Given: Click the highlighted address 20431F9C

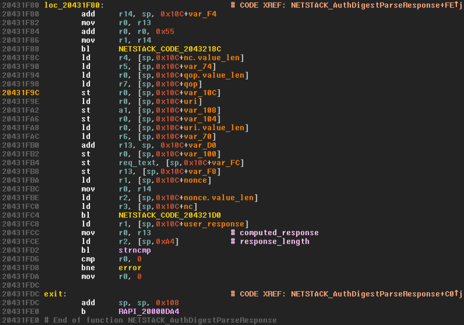Looking at the screenshot, I should tap(21, 93).
